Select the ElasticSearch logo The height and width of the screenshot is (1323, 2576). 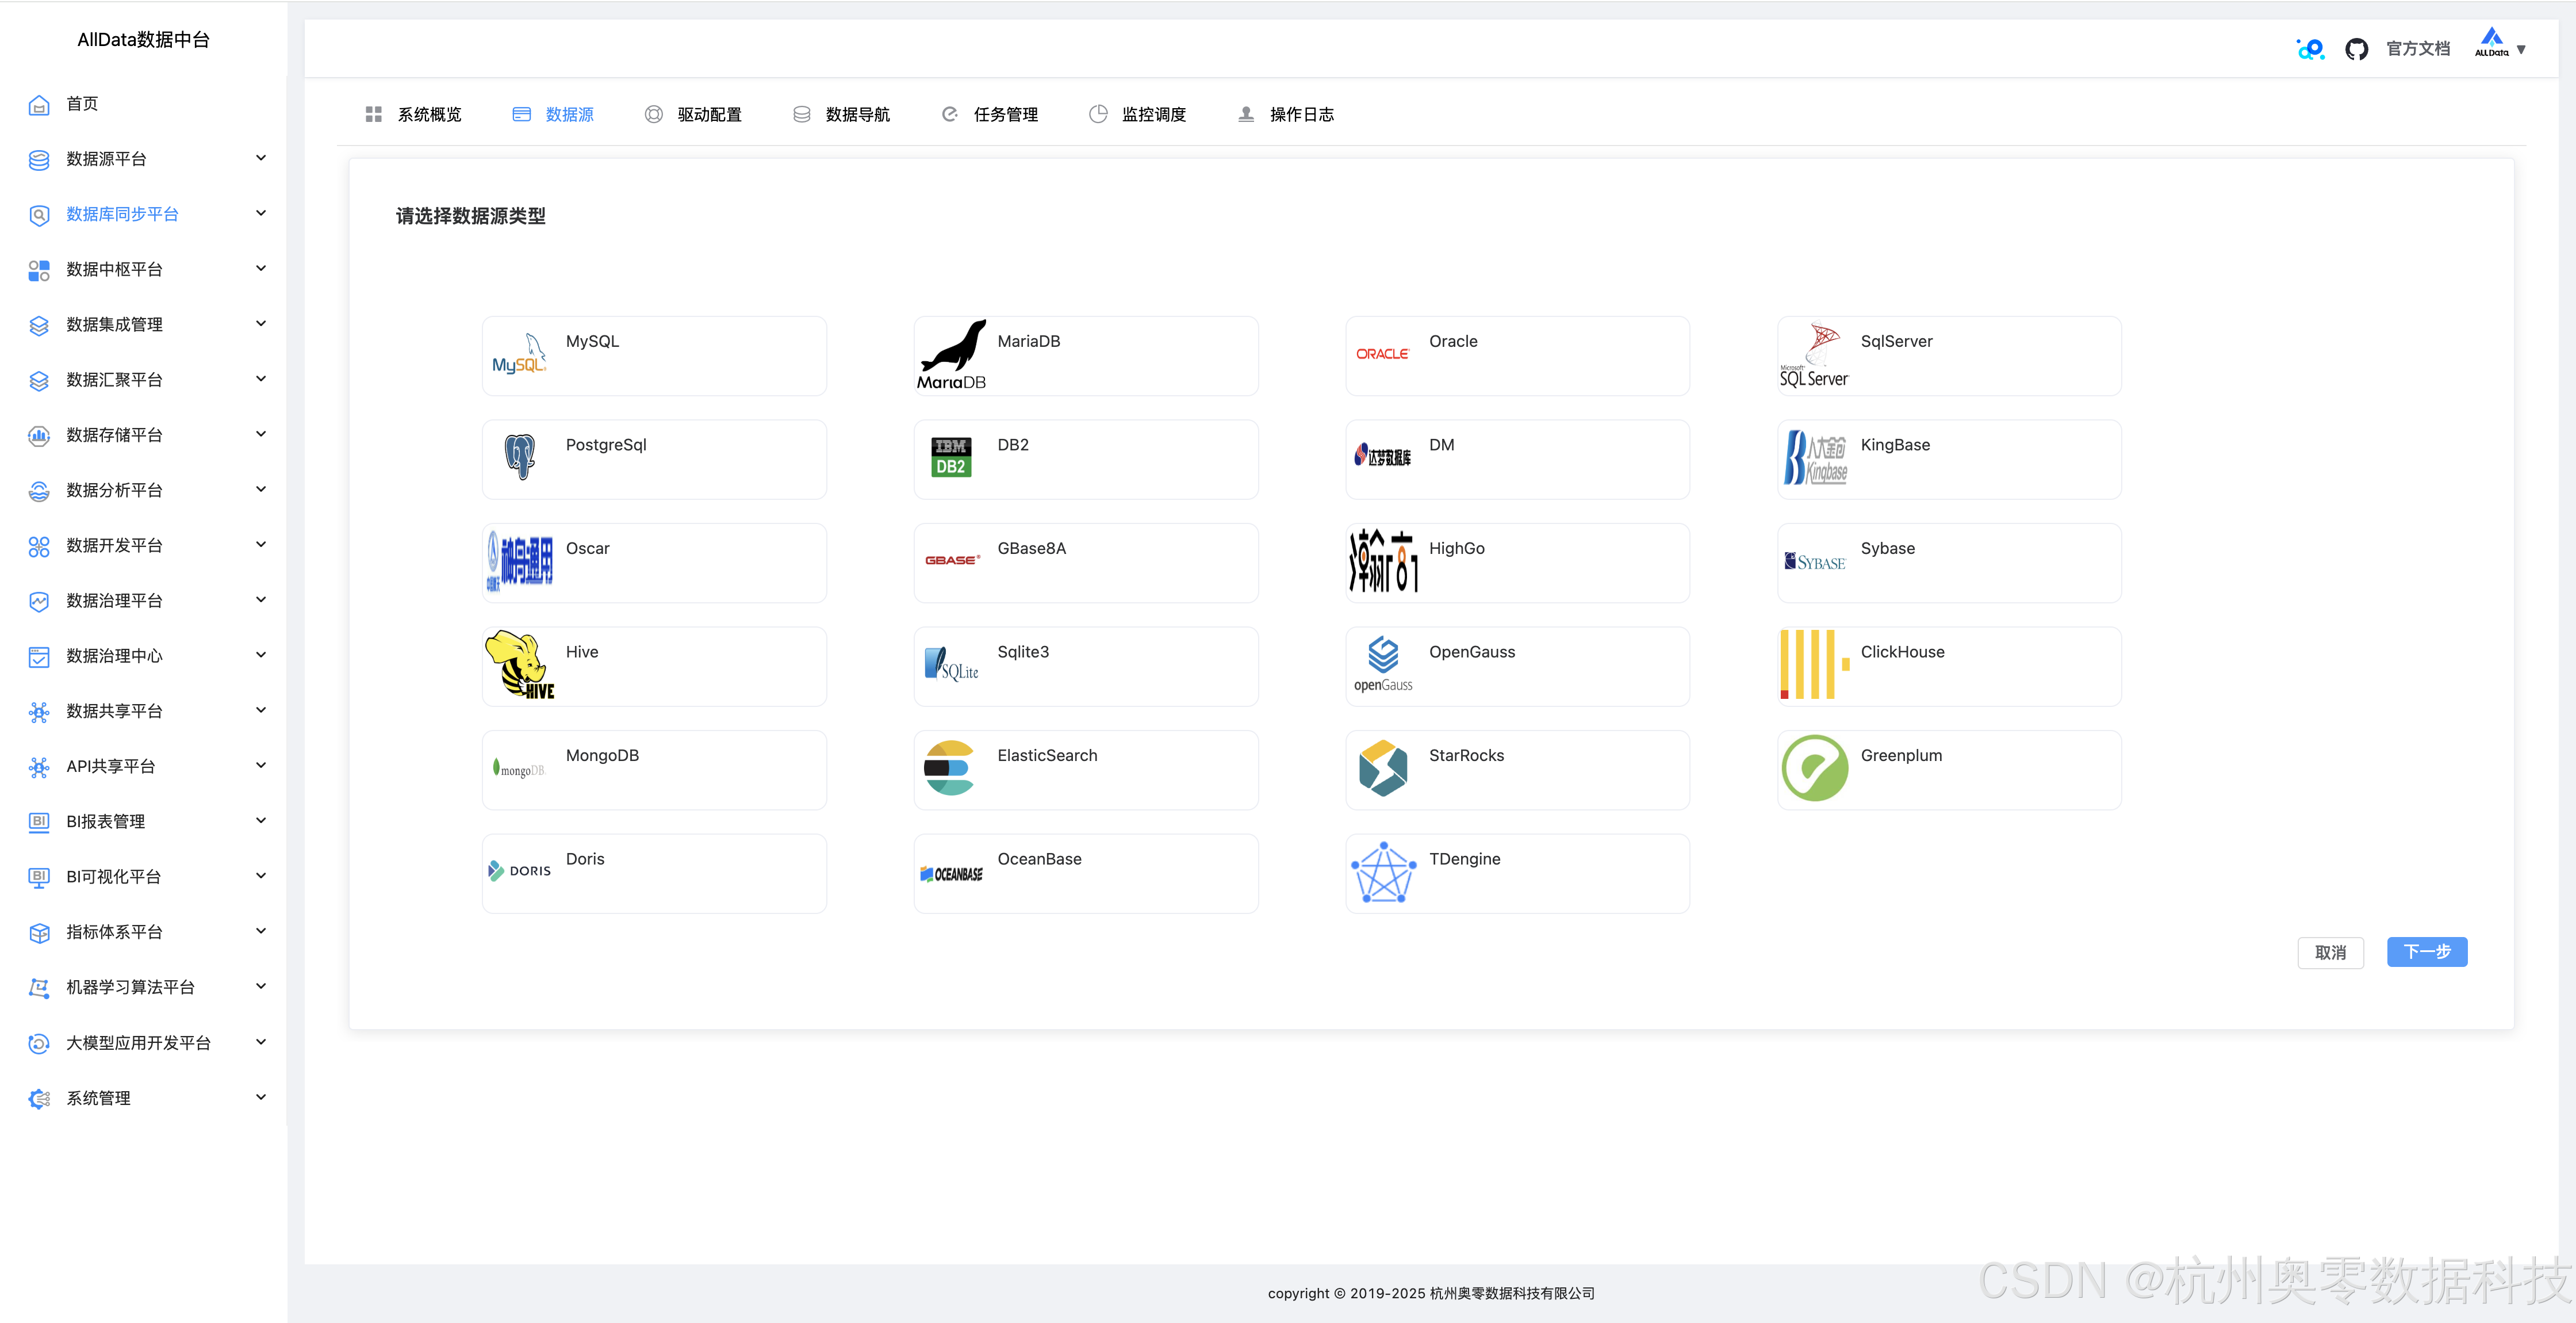949,767
